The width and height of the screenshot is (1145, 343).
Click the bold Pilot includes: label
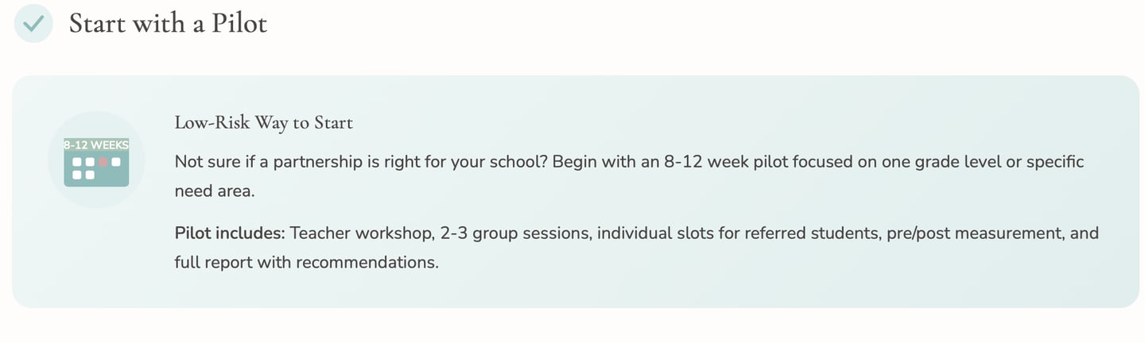[x=230, y=233]
